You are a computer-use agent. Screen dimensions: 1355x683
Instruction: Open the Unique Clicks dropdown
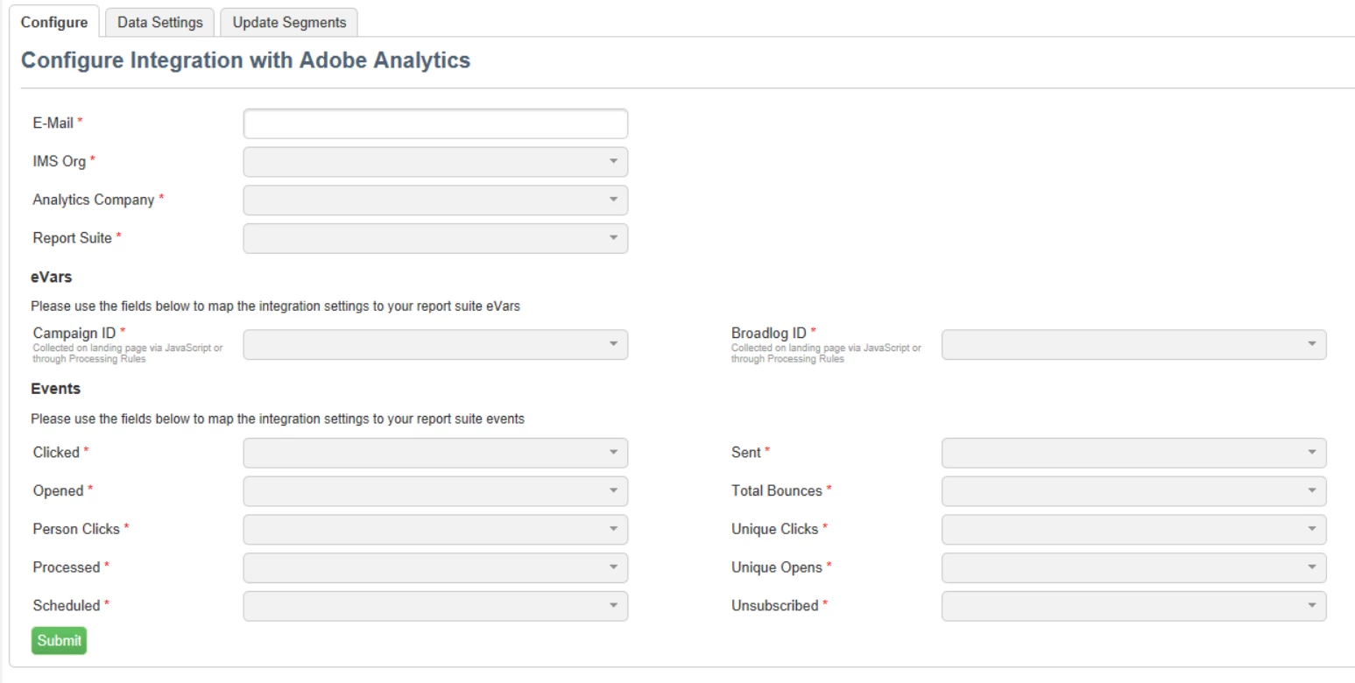pos(1133,529)
